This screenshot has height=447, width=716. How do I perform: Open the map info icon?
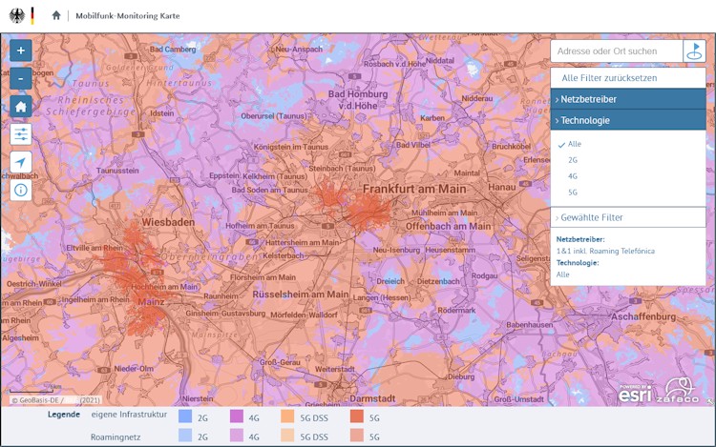(21, 190)
